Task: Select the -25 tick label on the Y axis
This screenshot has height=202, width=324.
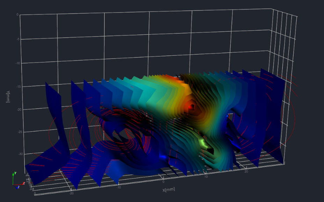Action: (x=16, y=132)
